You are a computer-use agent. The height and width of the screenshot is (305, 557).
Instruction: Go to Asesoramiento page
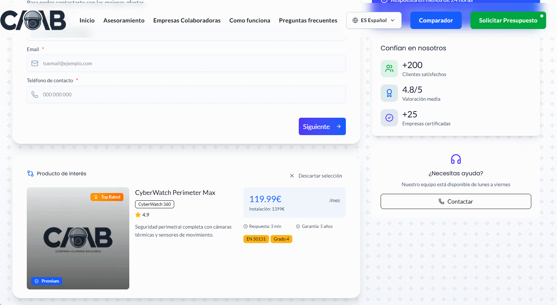124,20
